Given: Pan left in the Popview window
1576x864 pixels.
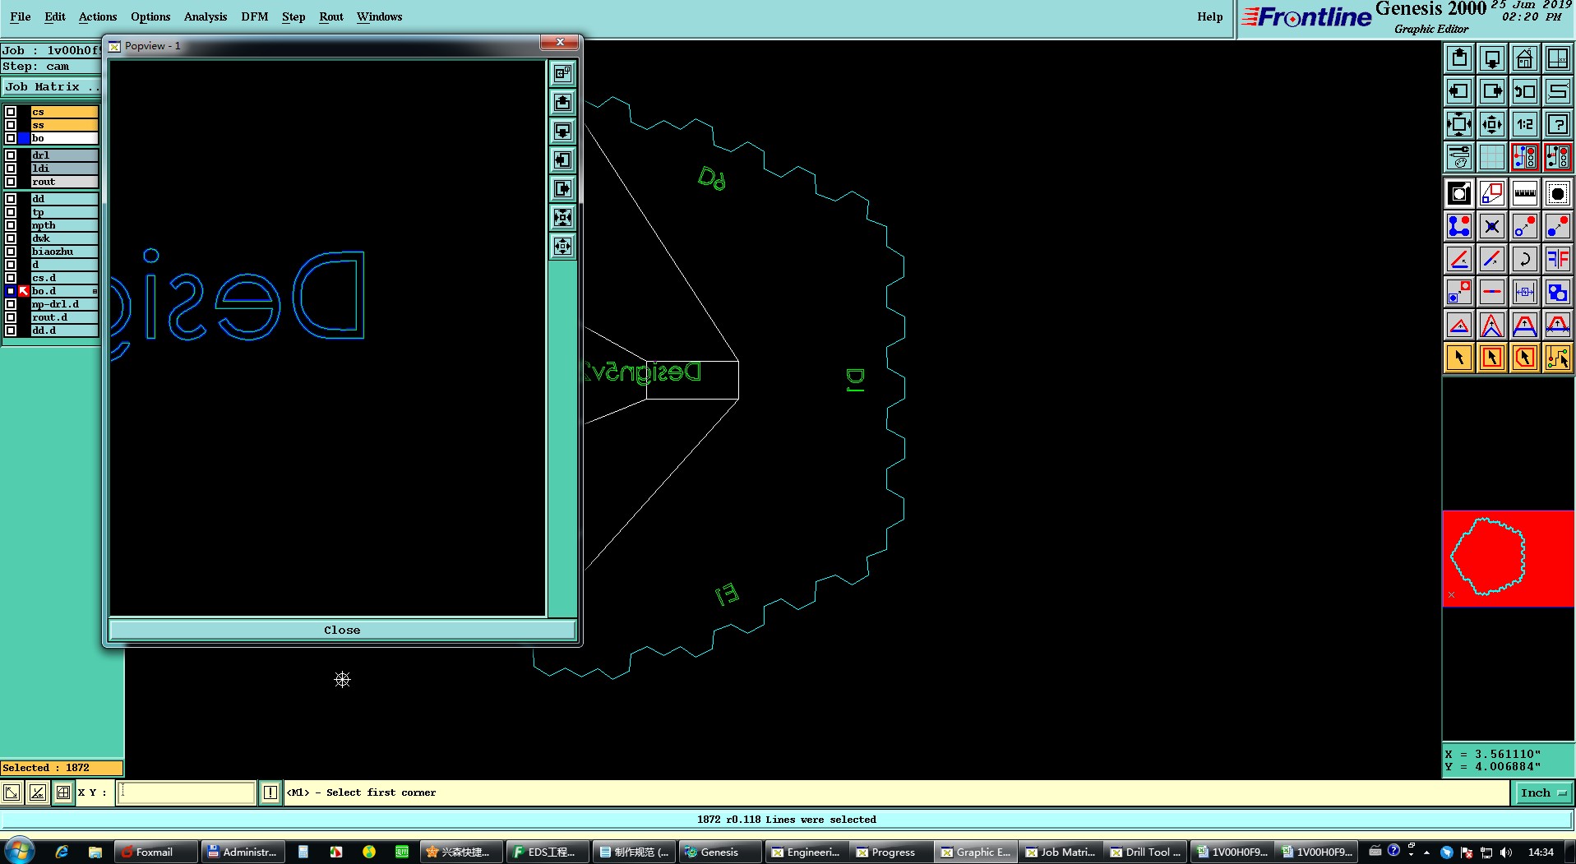Looking at the screenshot, I should click(x=562, y=159).
